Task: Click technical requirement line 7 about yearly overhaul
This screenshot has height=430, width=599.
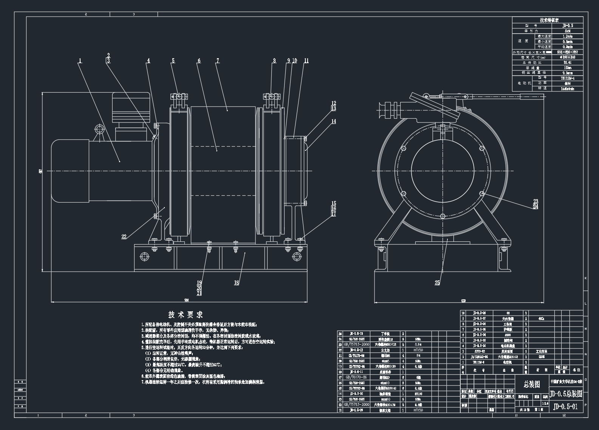Action: (x=203, y=382)
